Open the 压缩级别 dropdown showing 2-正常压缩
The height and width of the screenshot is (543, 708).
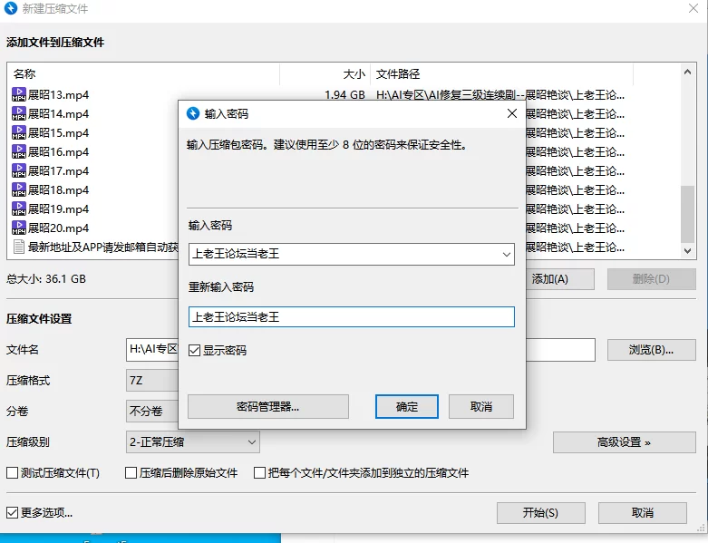(x=193, y=441)
